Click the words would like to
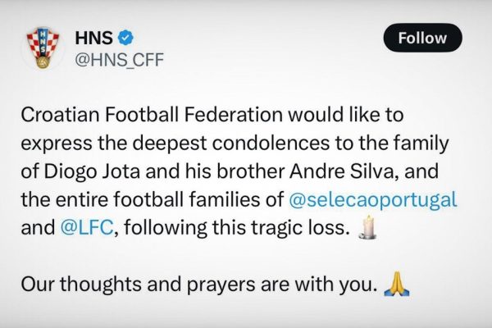Viewport: 492px width, 328px height. pyautogui.click(x=346, y=115)
